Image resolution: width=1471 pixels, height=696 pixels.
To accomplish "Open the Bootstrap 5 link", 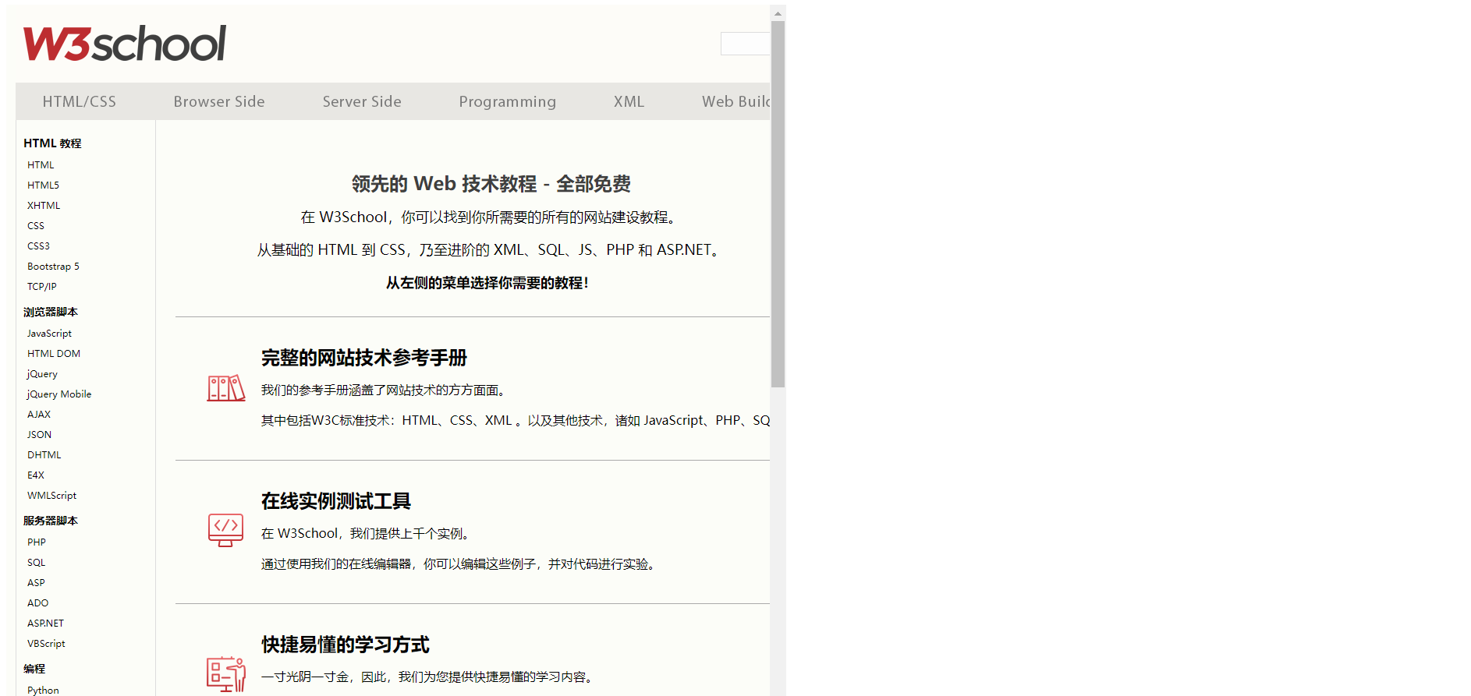I will [x=53, y=267].
